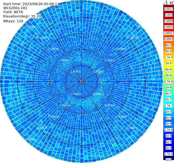Click the 0.0017 colorbar label
The height and width of the screenshot is (163, 174).
click(x=169, y=9)
